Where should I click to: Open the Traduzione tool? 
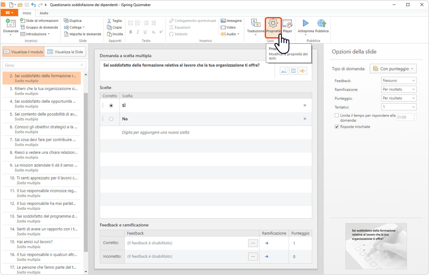[256, 27]
